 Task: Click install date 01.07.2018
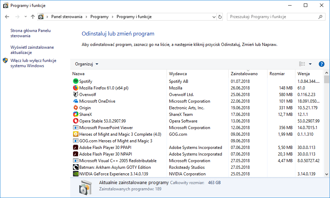tap(240, 81)
